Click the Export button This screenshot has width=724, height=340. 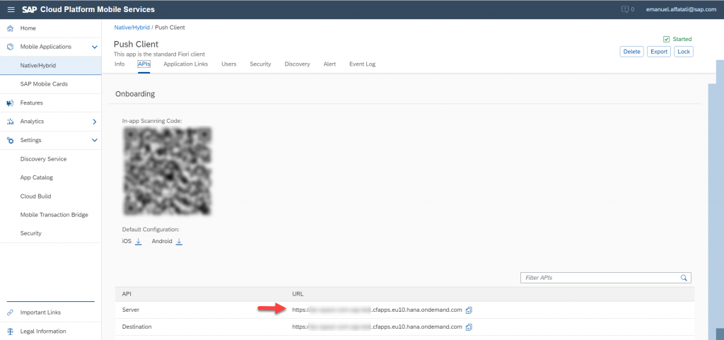click(x=659, y=52)
